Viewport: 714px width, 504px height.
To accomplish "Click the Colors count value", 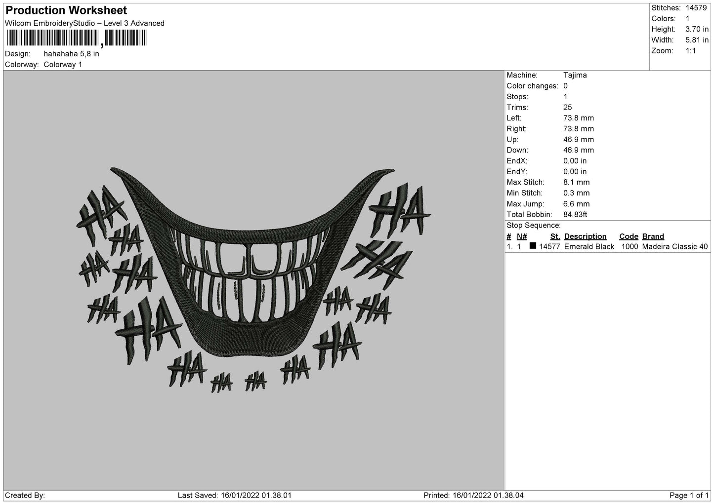I will click(x=688, y=19).
